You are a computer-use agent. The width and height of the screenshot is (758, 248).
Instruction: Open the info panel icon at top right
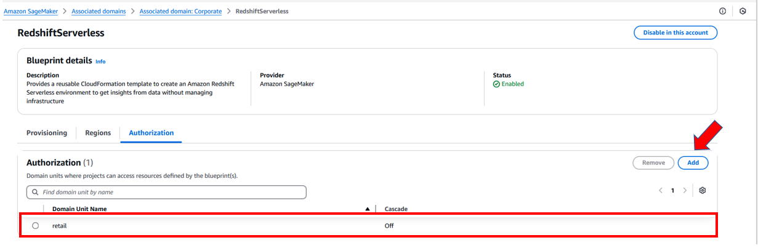click(x=722, y=11)
